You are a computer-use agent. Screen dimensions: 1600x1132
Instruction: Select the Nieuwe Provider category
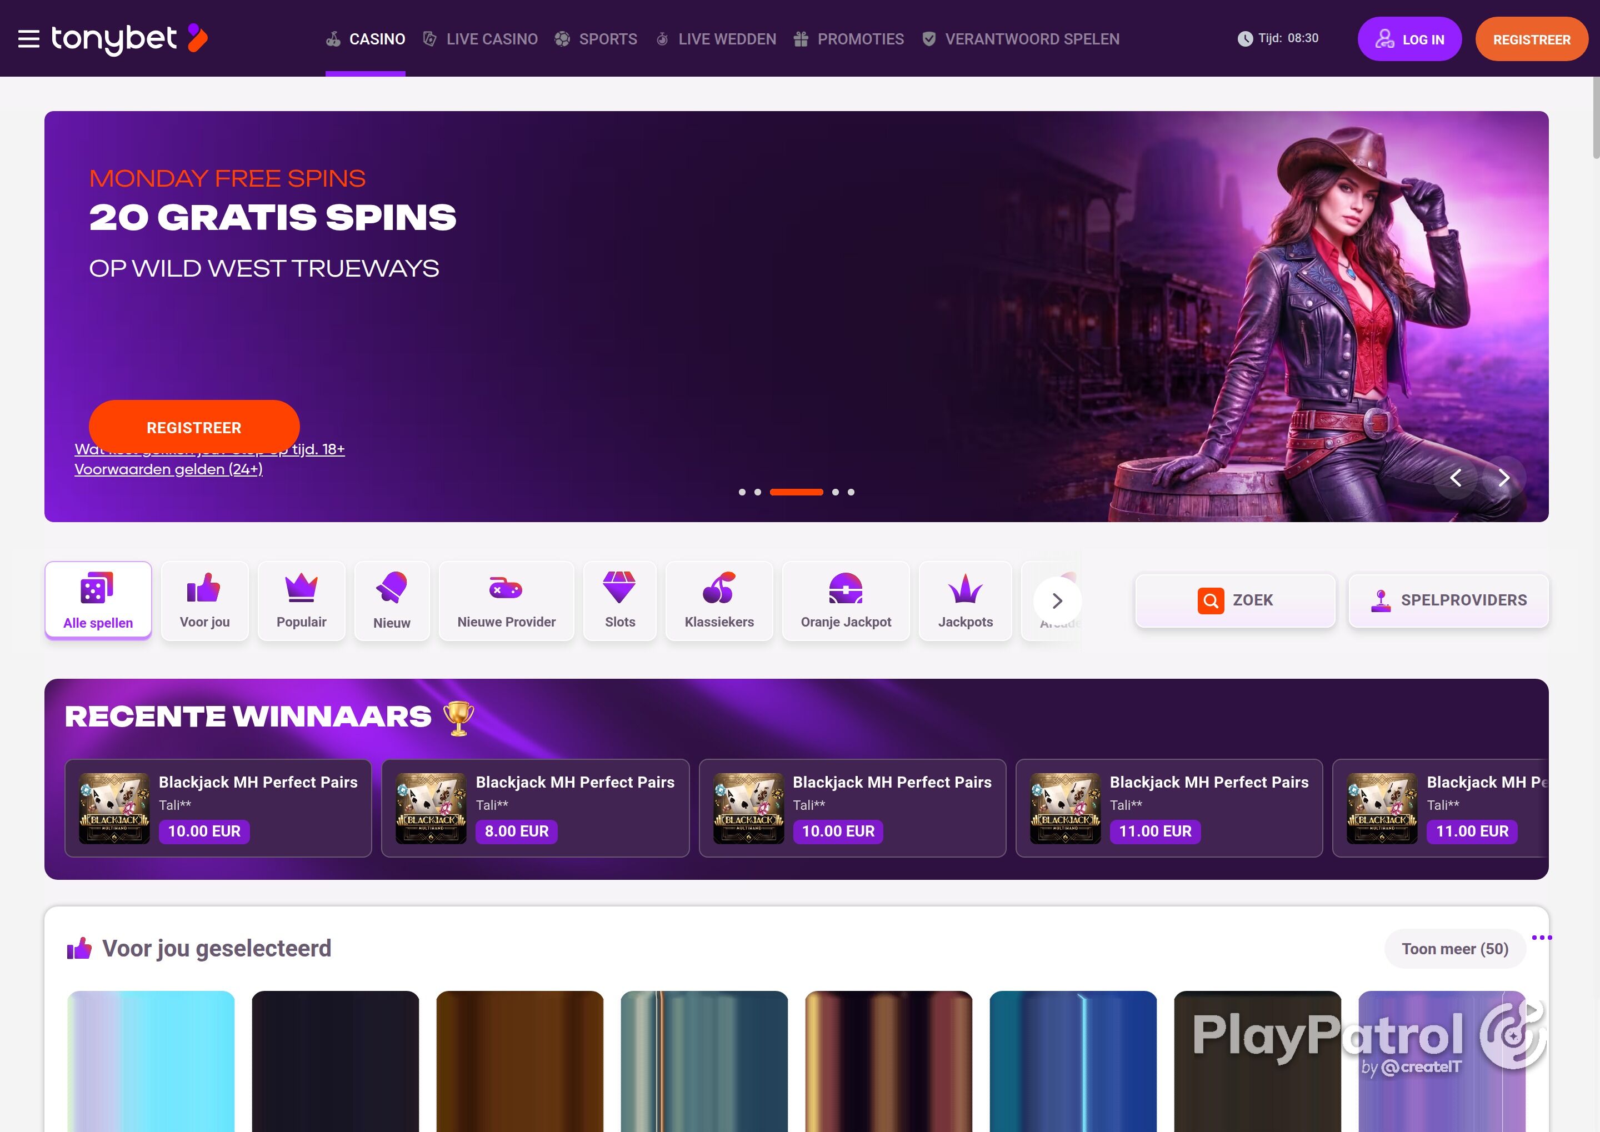[506, 600]
